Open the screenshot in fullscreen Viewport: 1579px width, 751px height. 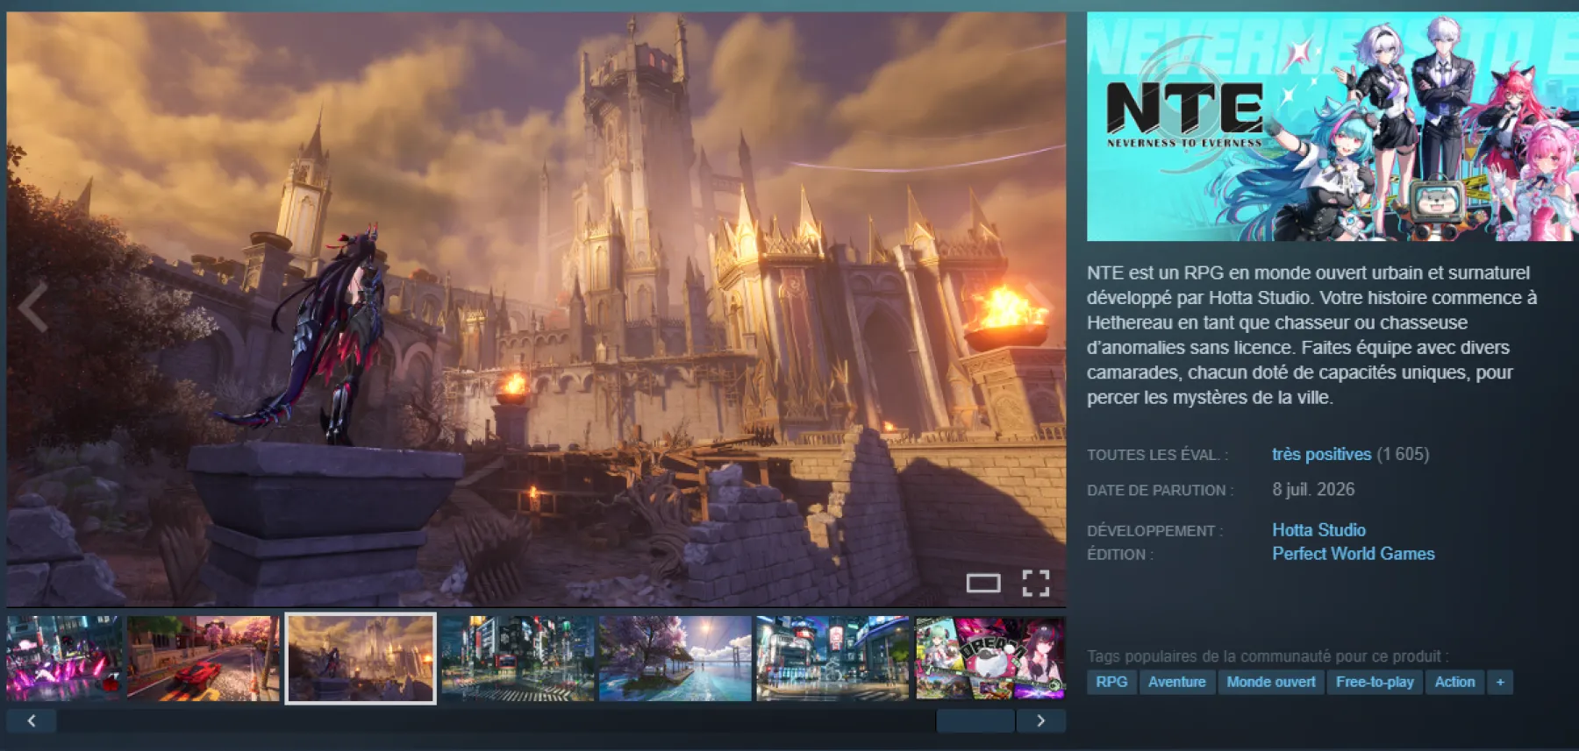pos(1036,583)
